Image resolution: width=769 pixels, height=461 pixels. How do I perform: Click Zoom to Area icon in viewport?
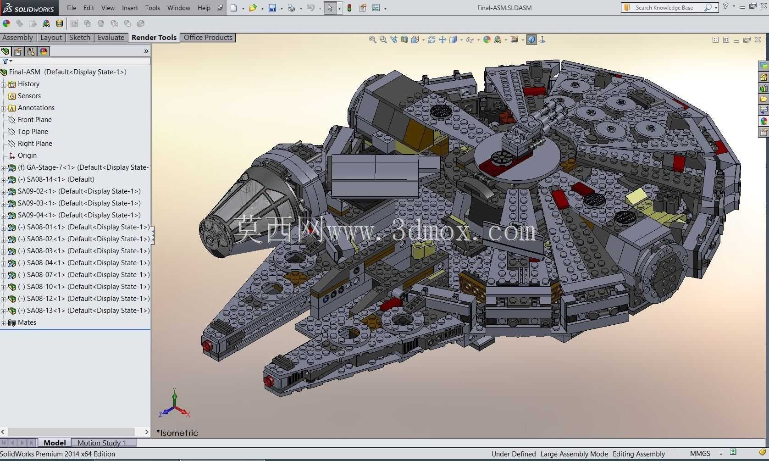click(x=383, y=40)
